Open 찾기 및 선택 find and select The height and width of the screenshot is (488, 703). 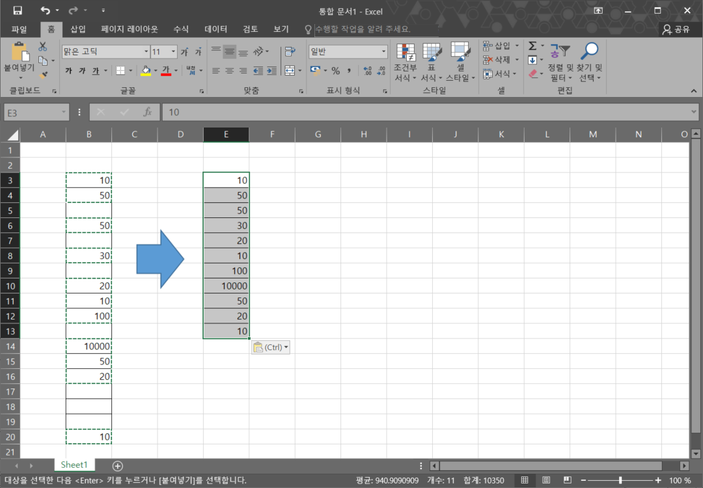point(590,62)
